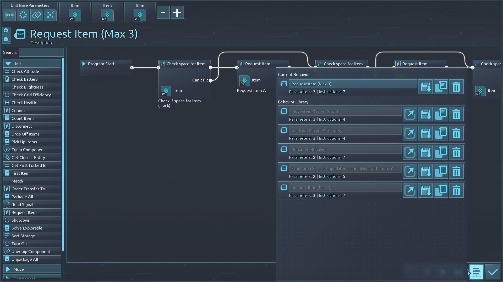
Task: Focus the instruction Search field
Action: point(41,52)
